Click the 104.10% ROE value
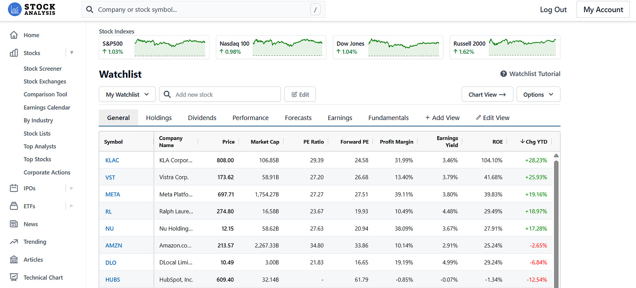The width and height of the screenshot is (636, 288). (x=492, y=160)
